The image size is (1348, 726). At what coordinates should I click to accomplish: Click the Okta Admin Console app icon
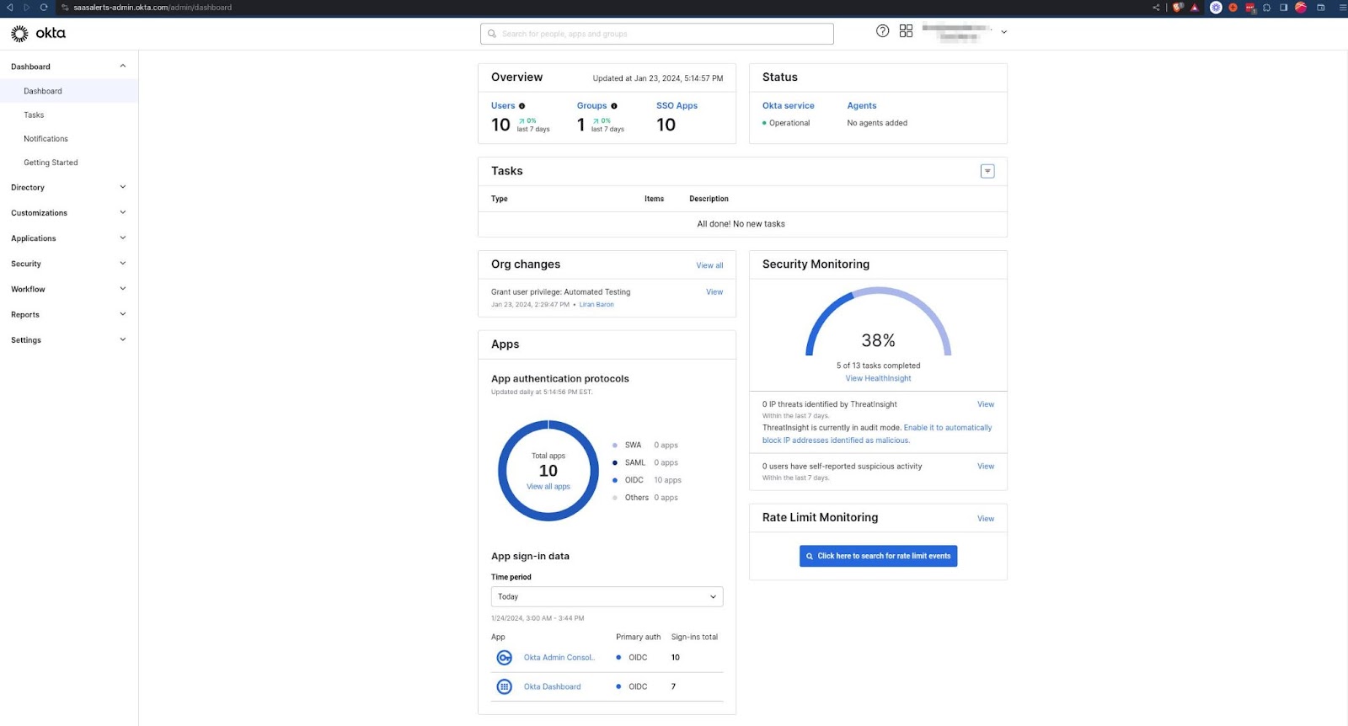pyautogui.click(x=504, y=658)
